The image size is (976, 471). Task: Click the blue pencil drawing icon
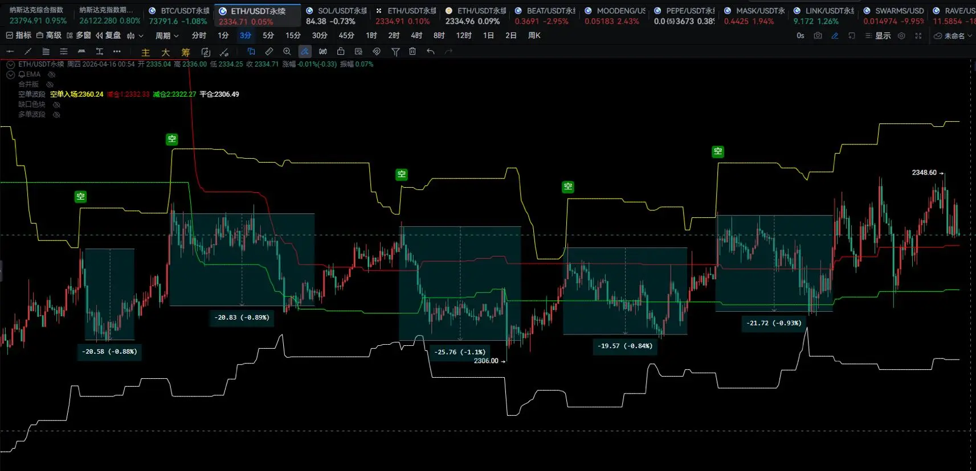click(x=835, y=36)
